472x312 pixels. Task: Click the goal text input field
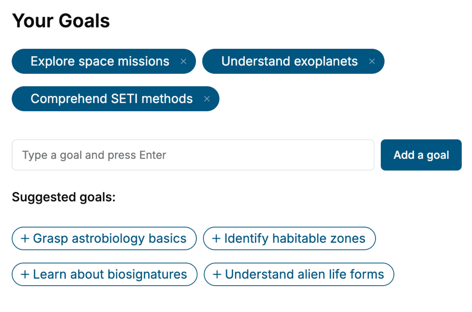point(193,155)
